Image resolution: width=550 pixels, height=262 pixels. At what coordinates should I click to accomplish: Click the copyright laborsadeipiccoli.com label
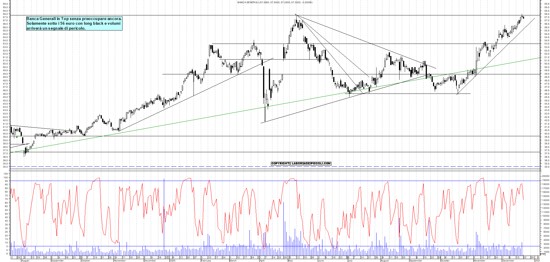tap(301, 164)
